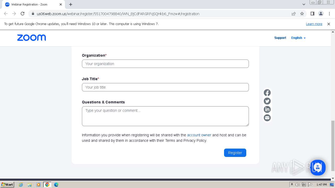Click the Zoom logo
335x188 pixels.
[31, 38]
